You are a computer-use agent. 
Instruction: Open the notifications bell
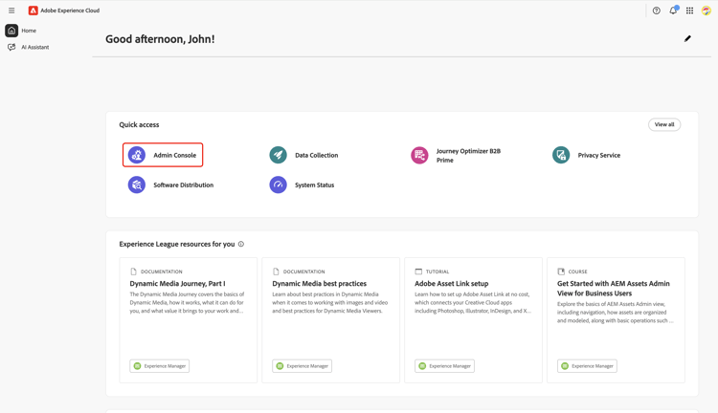(x=673, y=11)
